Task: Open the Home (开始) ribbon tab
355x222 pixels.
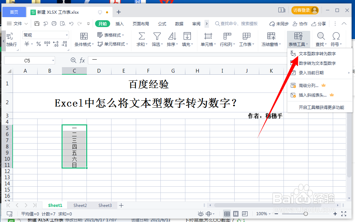Action: pyautogui.click(x=103, y=24)
